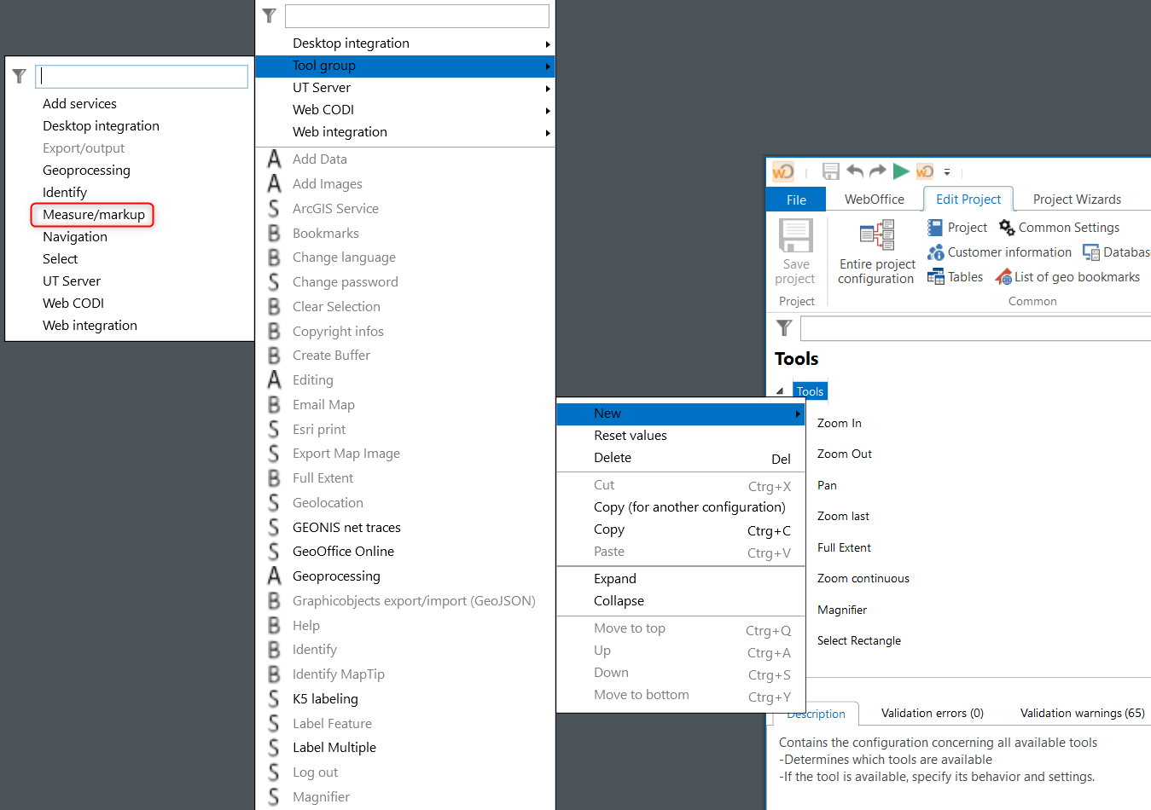
Task: Click the green start arrow icon
Action: (901, 171)
